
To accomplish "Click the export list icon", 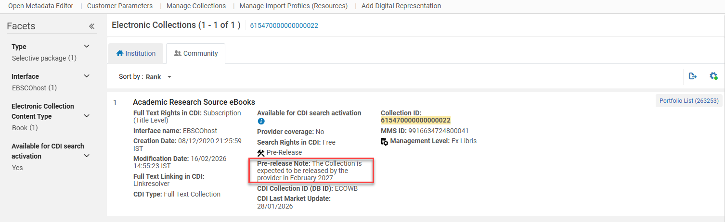I will tap(693, 76).
